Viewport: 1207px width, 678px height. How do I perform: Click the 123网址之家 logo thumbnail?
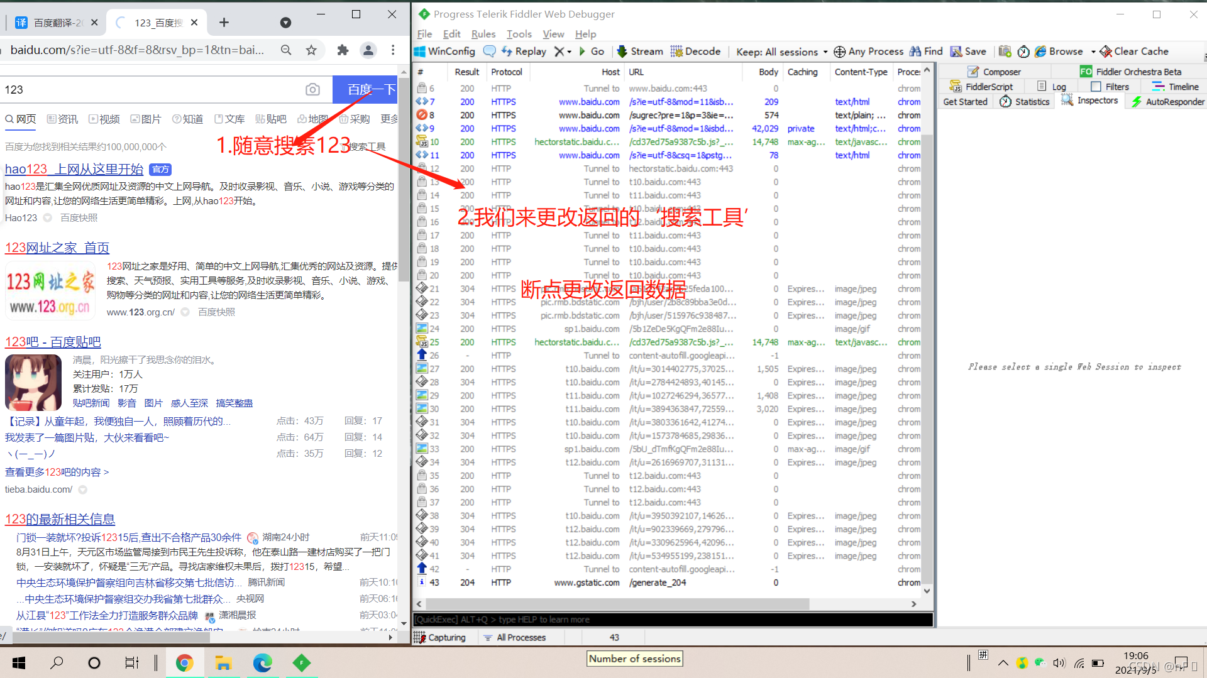[x=51, y=289]
